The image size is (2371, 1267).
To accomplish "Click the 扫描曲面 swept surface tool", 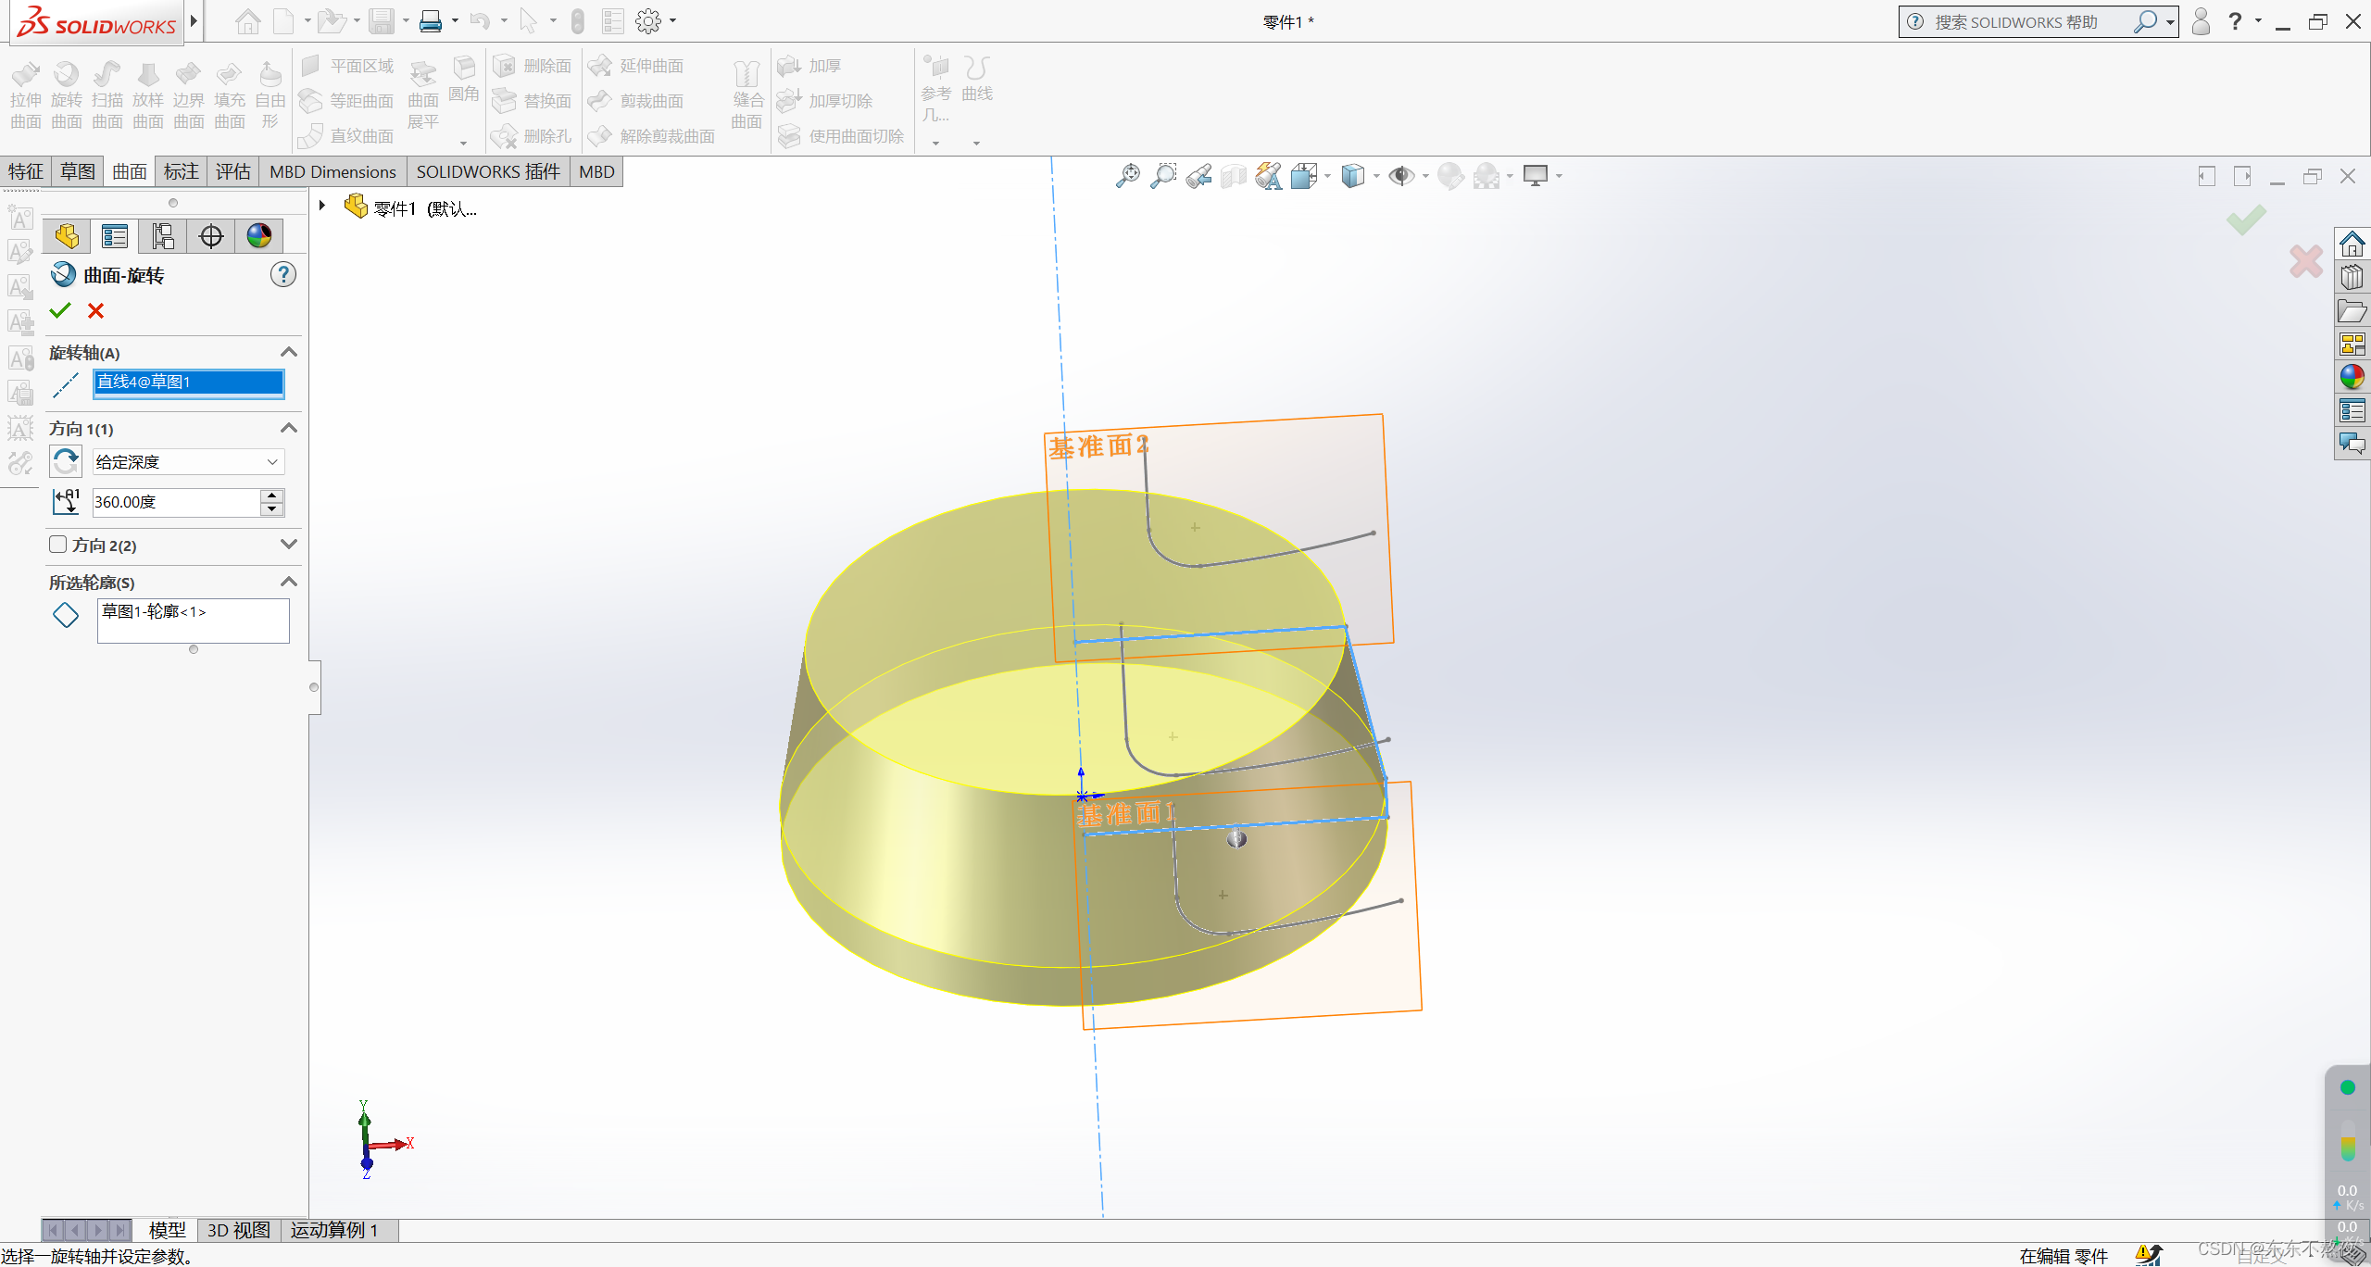I will coord(107,95).
